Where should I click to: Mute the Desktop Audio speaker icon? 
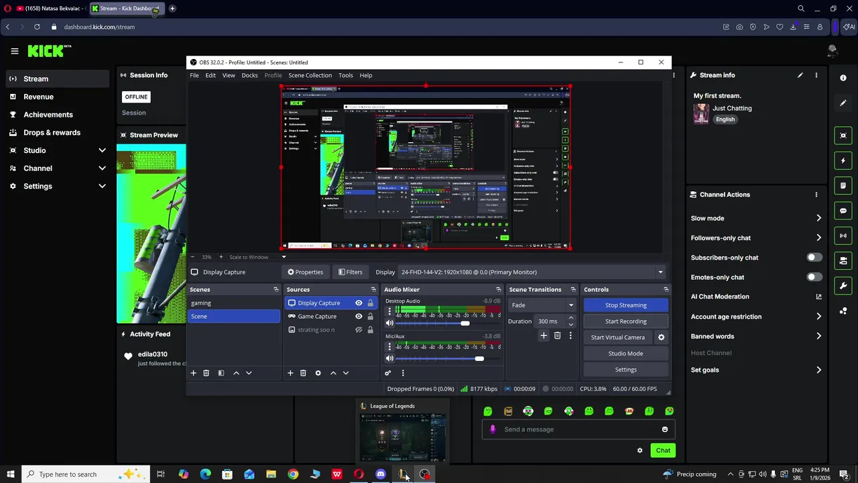click(x=389, y=323)
